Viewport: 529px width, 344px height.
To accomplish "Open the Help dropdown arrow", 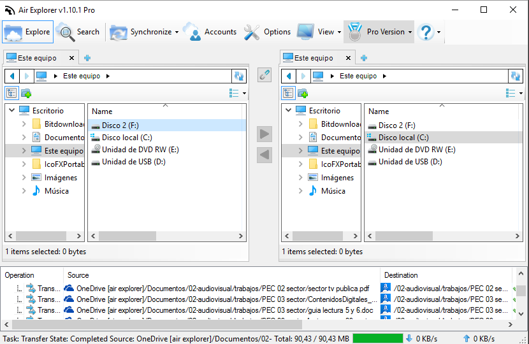I will pos(438,32).
